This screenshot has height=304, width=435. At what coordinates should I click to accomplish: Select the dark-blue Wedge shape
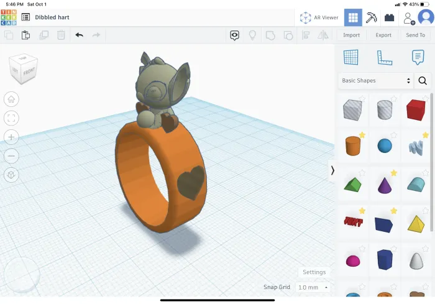(x=383, y=225)
